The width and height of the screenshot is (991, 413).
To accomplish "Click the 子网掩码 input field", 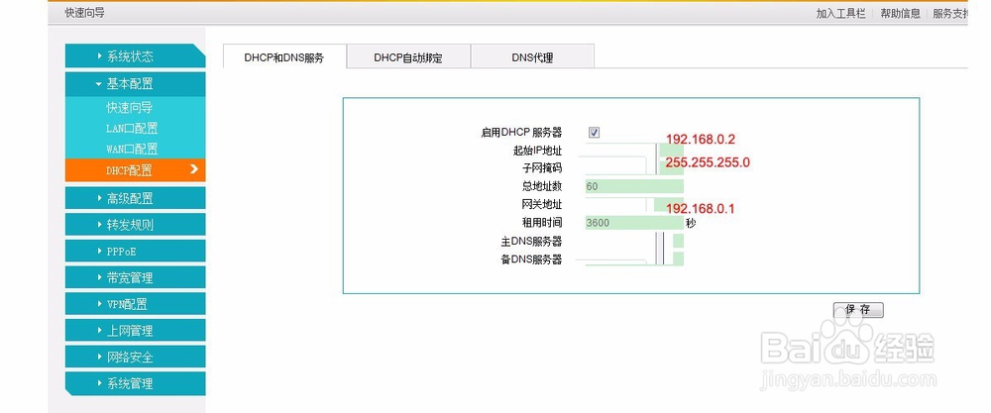I will point(634,168).
